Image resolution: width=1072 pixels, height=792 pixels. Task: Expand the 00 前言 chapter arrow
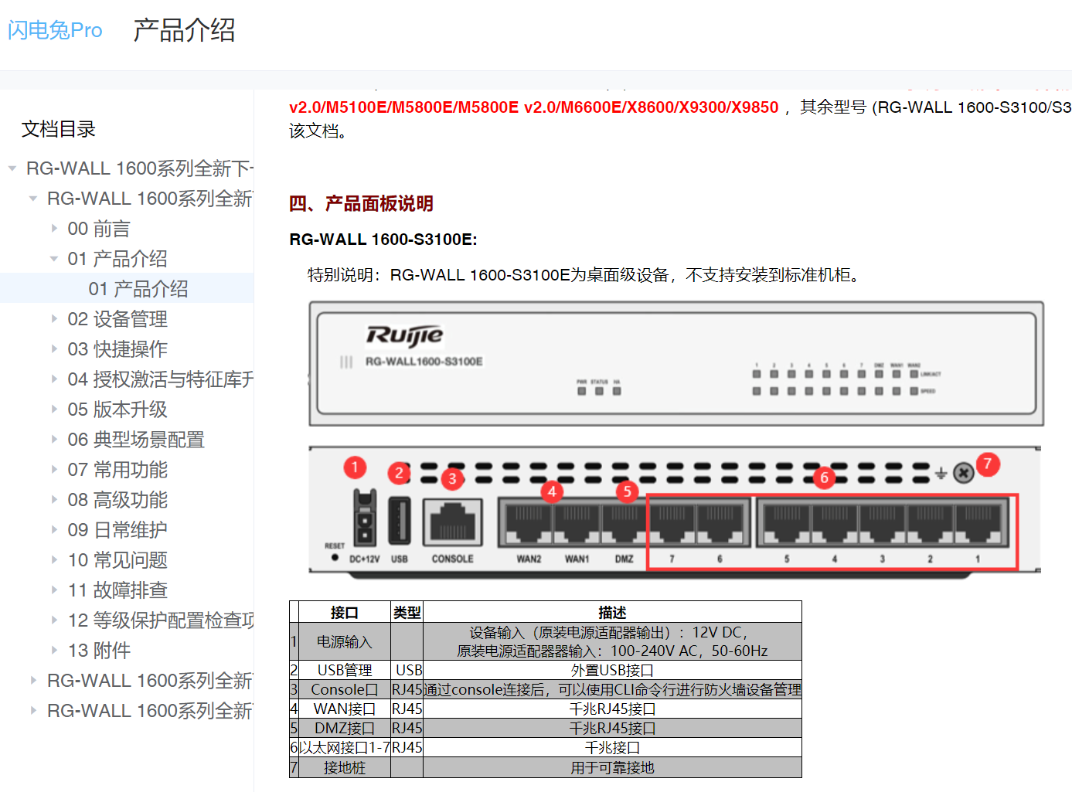pyautogui.click(x=54, y=228)
